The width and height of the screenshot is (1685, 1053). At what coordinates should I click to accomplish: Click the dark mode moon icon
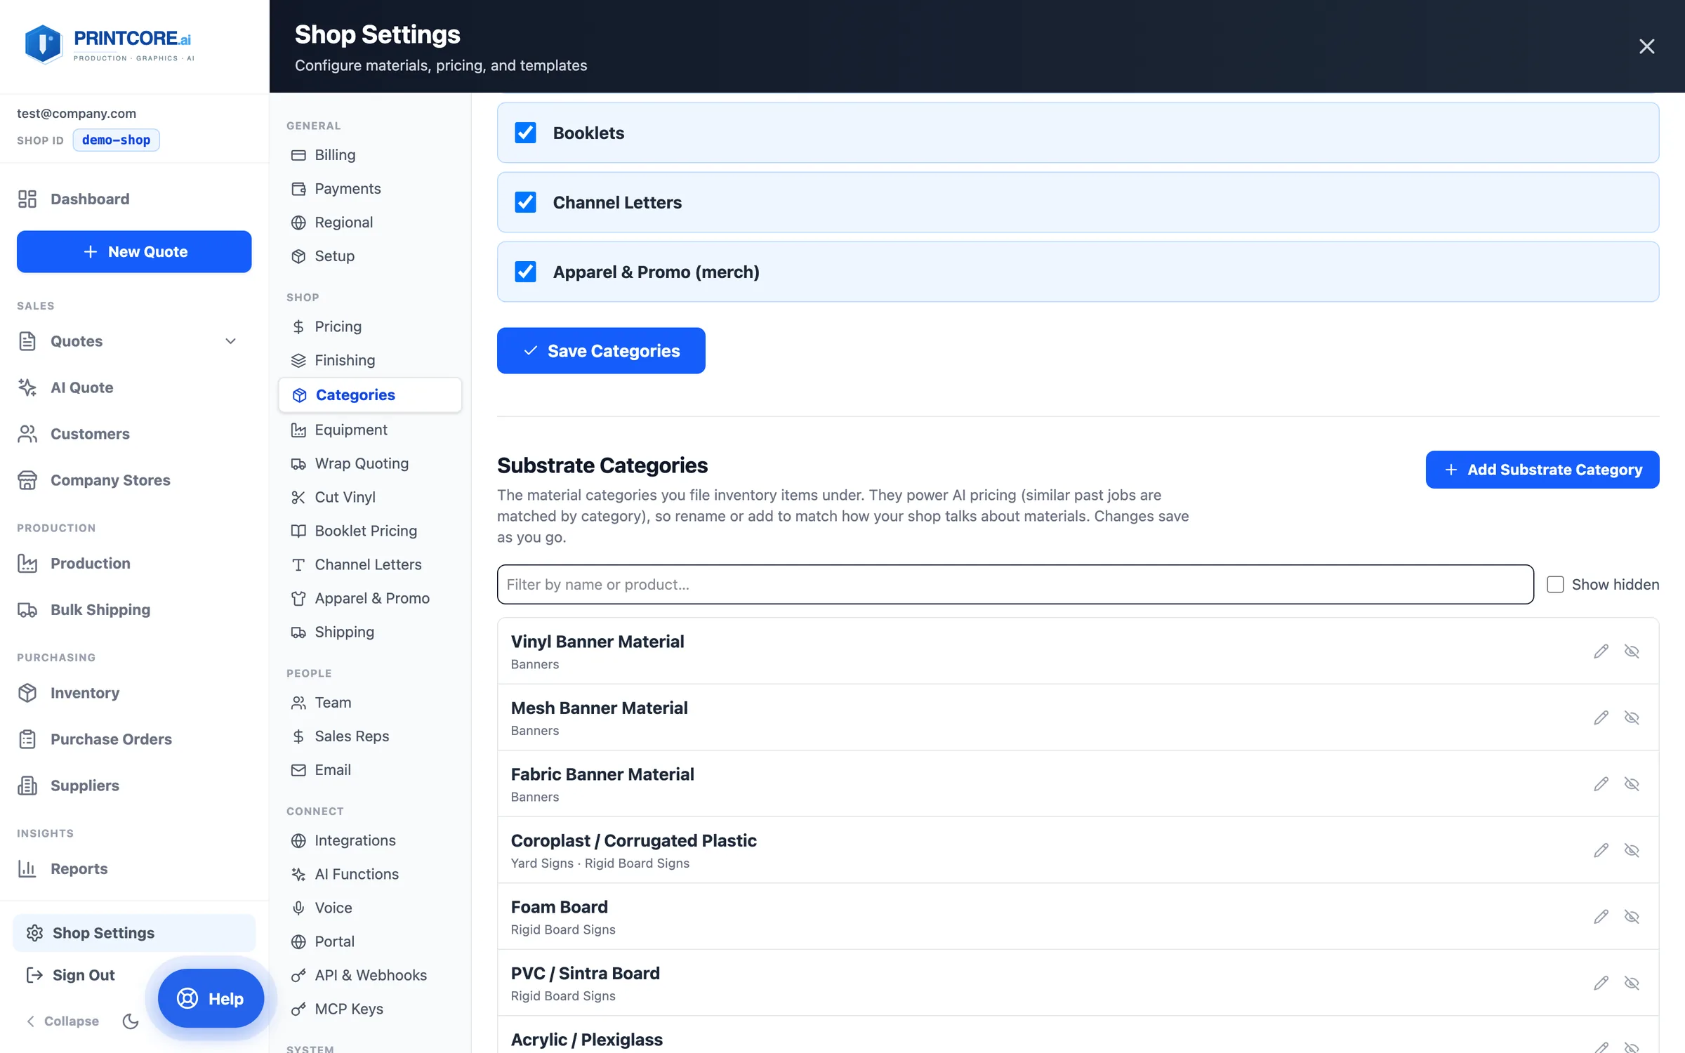click(131, 1021)
